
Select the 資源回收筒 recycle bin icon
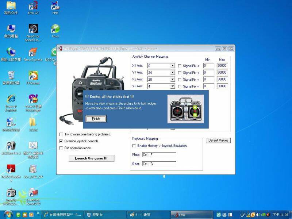(11, 78)
